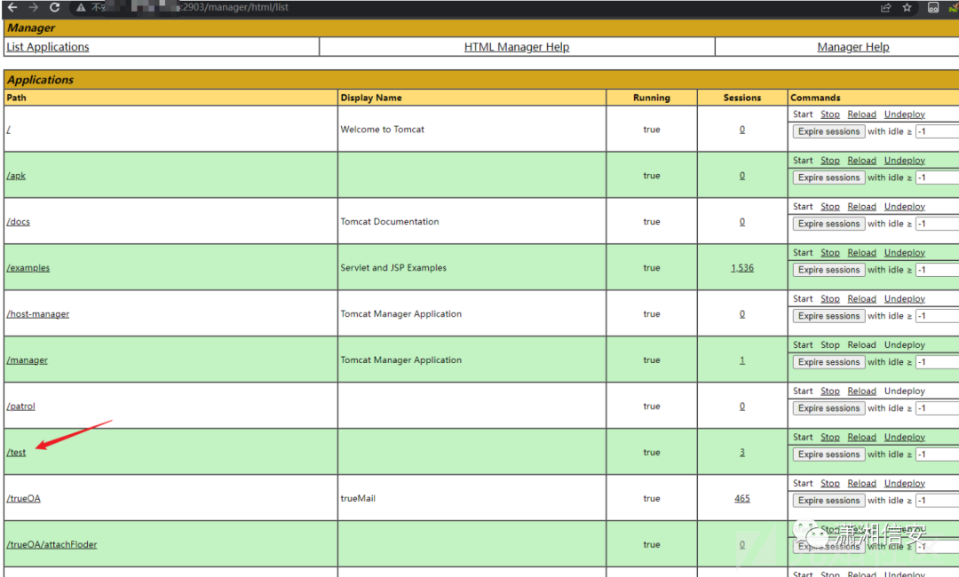Click the browser forward arrow
The height and width of the screenshot is (577, 959).
pos(34,7)
